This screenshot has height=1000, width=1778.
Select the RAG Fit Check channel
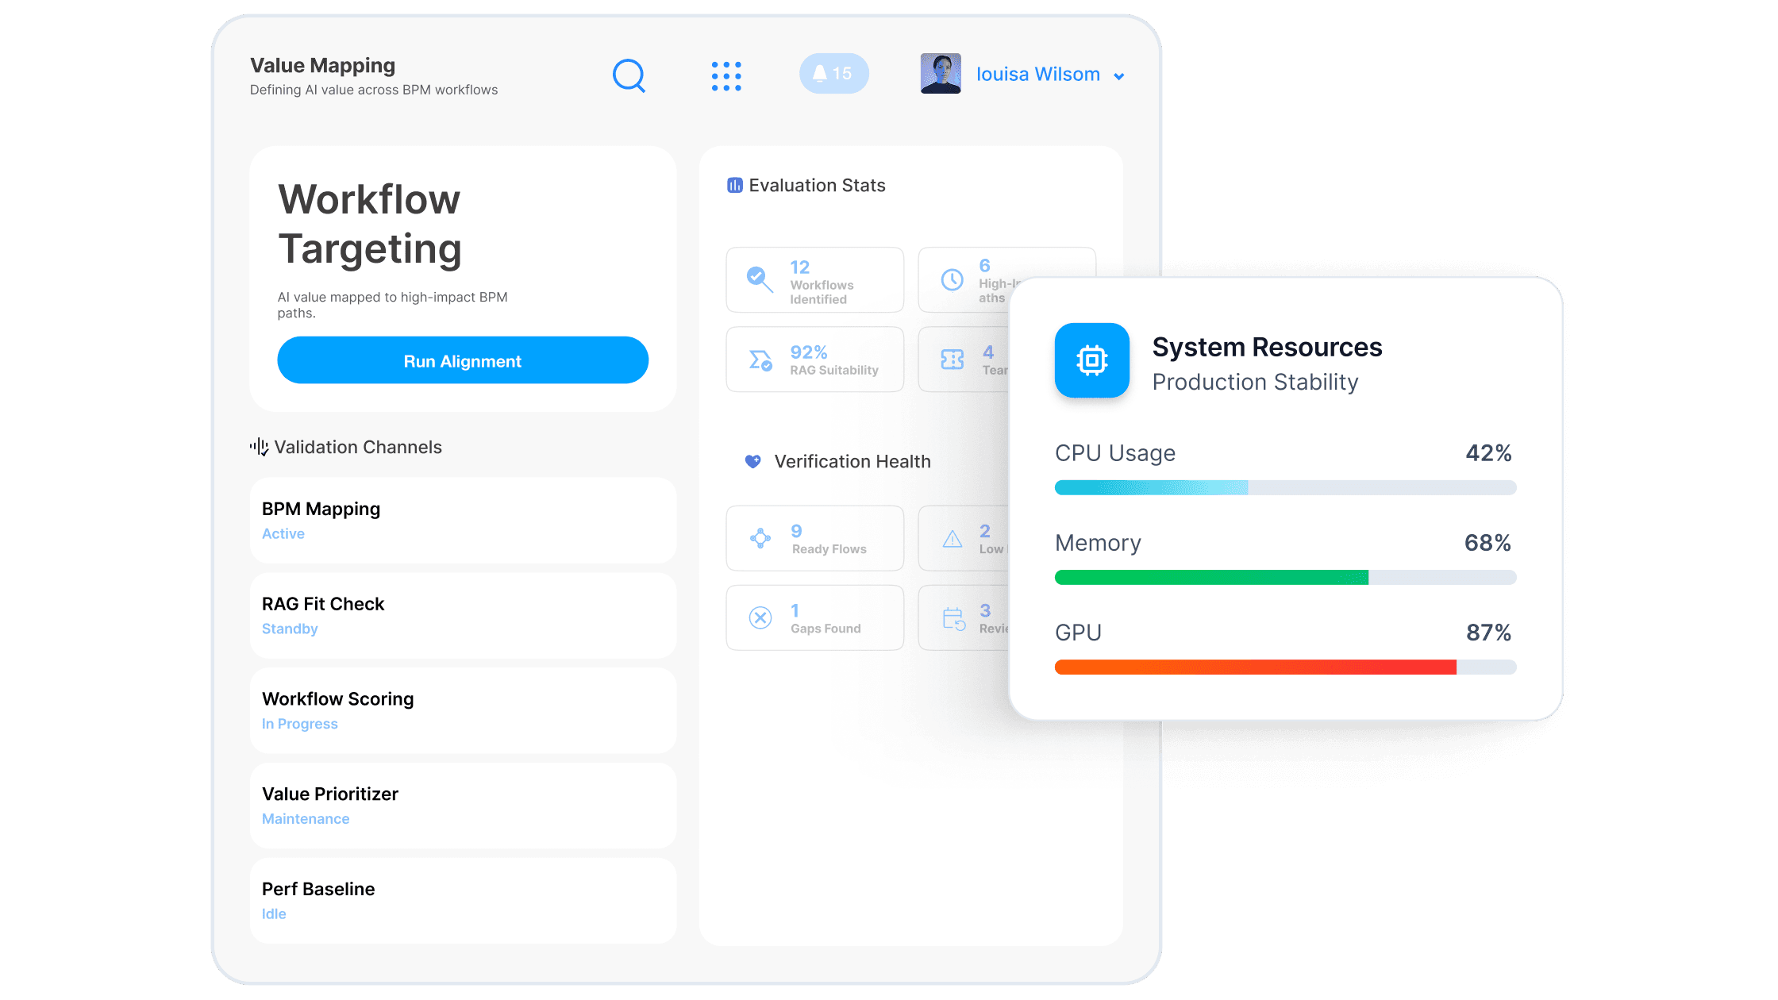[x=463, y=615]
